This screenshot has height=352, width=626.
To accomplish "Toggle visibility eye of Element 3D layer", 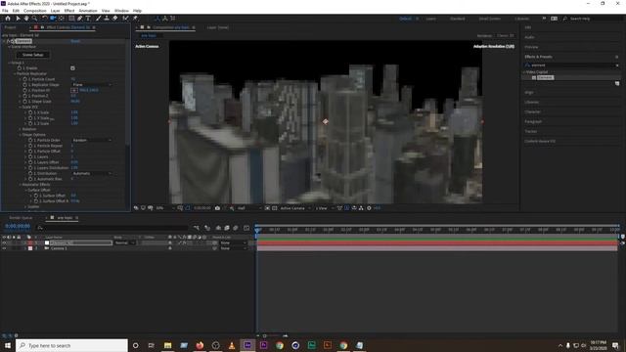I will [4, 242].
